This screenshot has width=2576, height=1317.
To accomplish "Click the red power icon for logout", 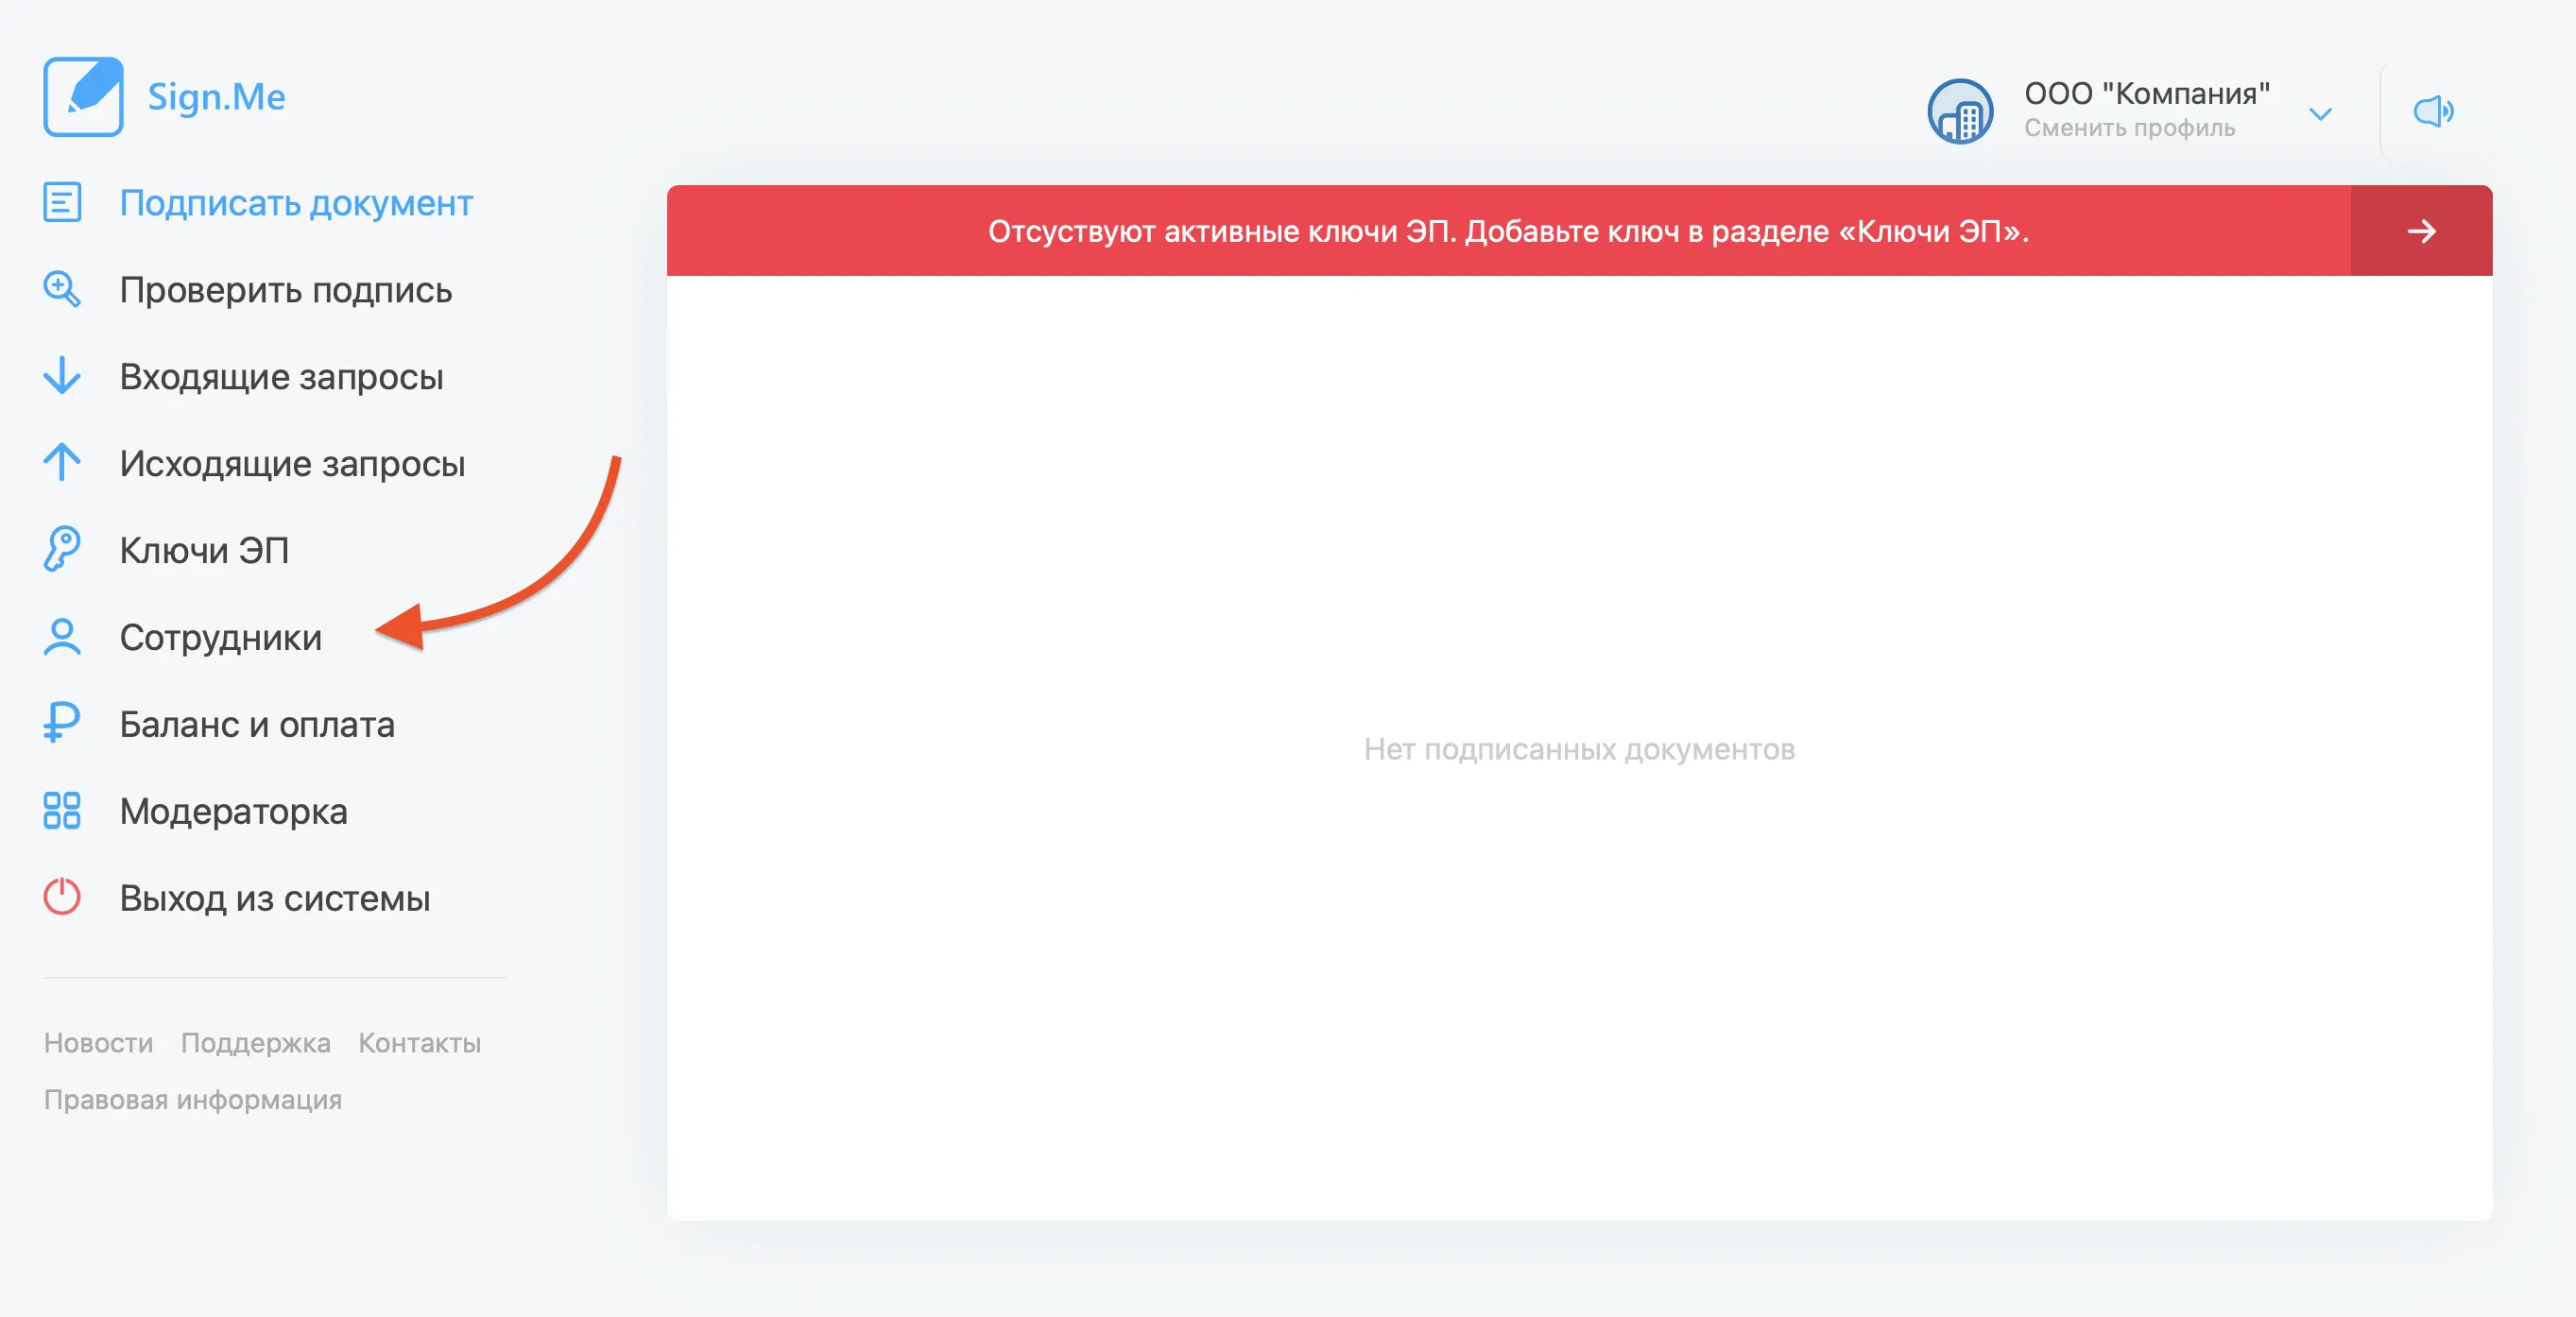I will point(62,896).
